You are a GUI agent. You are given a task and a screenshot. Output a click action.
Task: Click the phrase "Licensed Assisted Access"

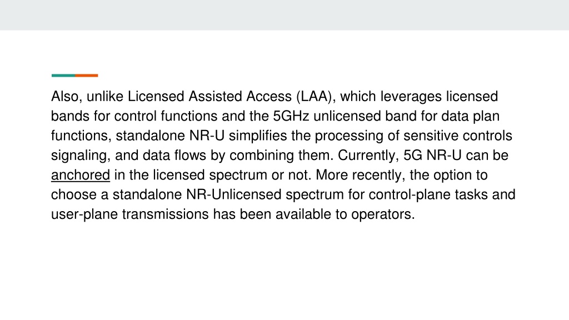(209, 97)
